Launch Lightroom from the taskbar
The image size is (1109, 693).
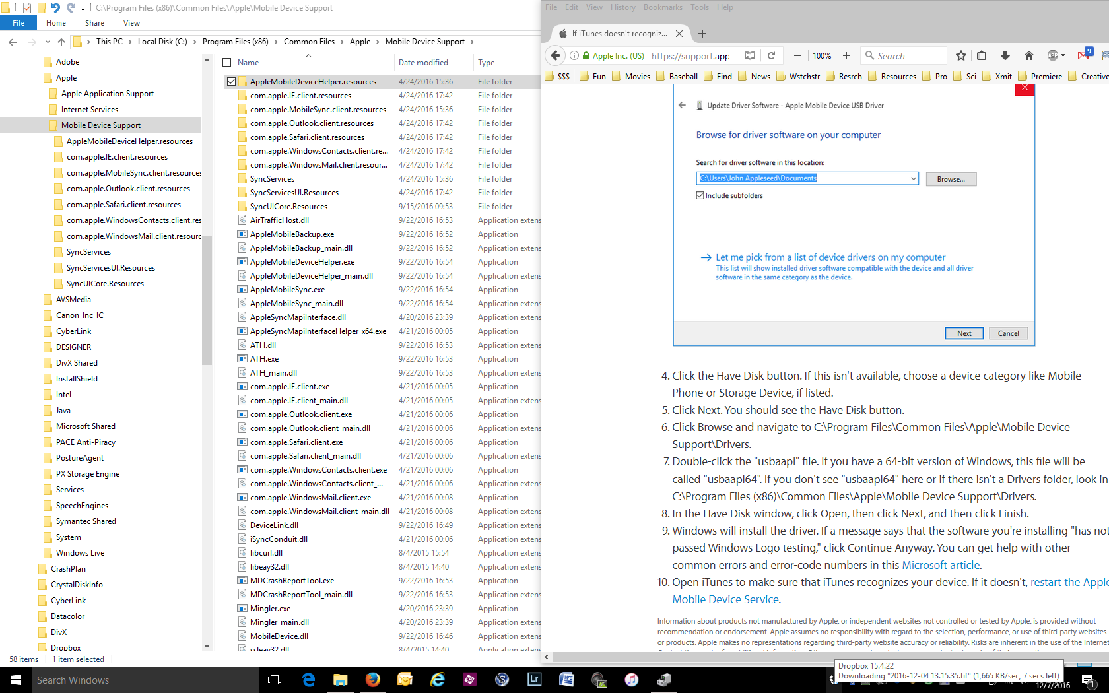coord(534,680)
